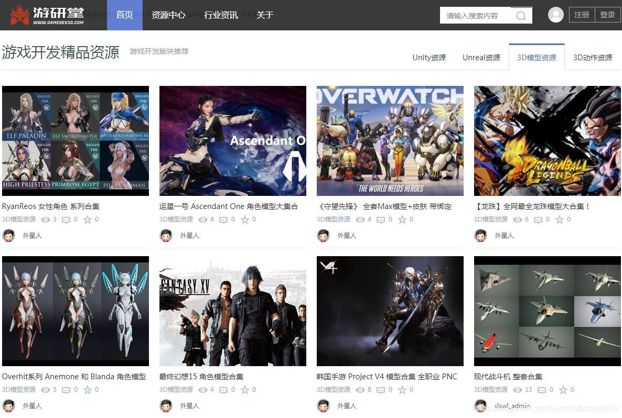
Task: Open Overhit系列 Anemone 和 Blanda title link
Action: pyautogui.click(x=74, y=377)
